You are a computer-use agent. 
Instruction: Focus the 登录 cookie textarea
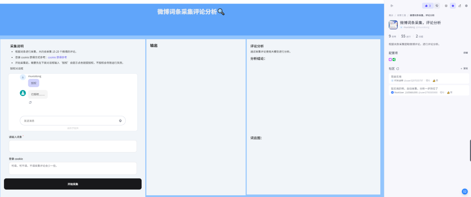point(73,168)
